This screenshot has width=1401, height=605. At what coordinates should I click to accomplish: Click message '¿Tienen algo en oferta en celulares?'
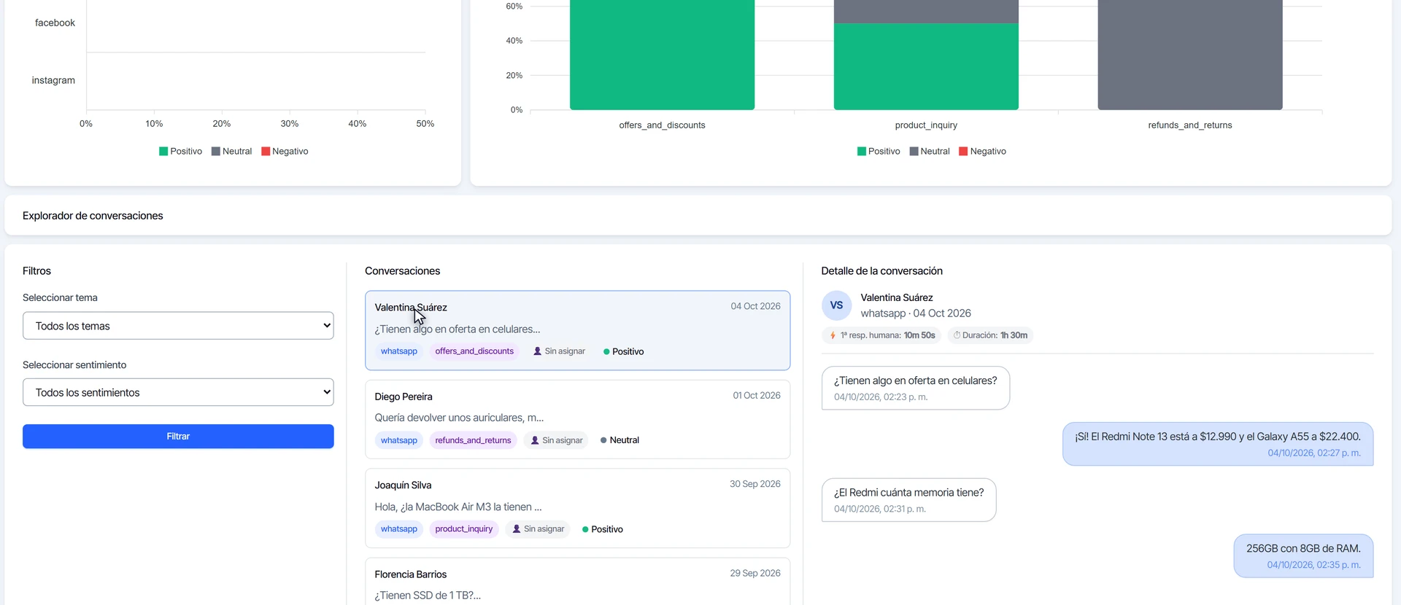916,388
